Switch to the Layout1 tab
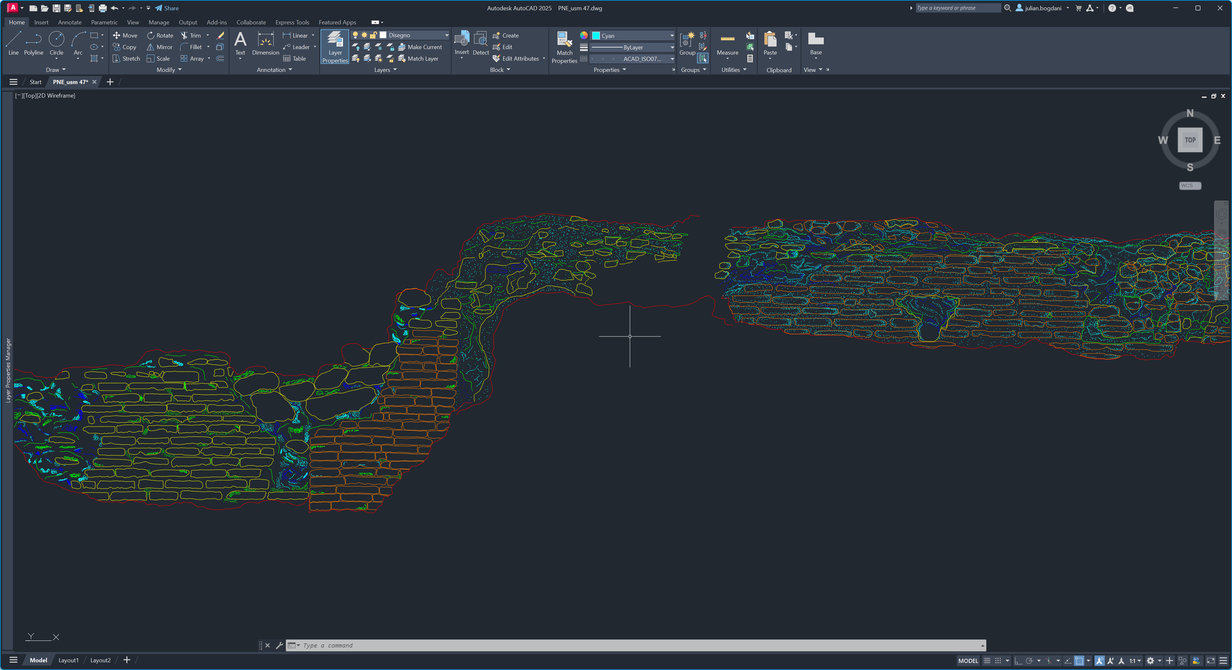Image resolution: width=1232 pixels, height=670 pixels. point(68,660)
